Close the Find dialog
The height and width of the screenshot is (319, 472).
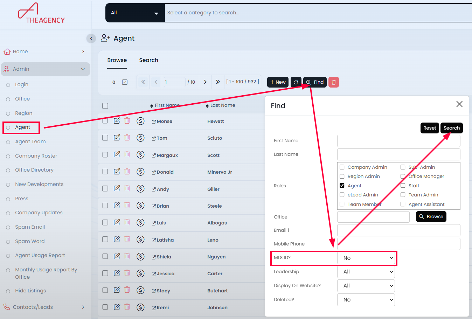pos(459,104)
